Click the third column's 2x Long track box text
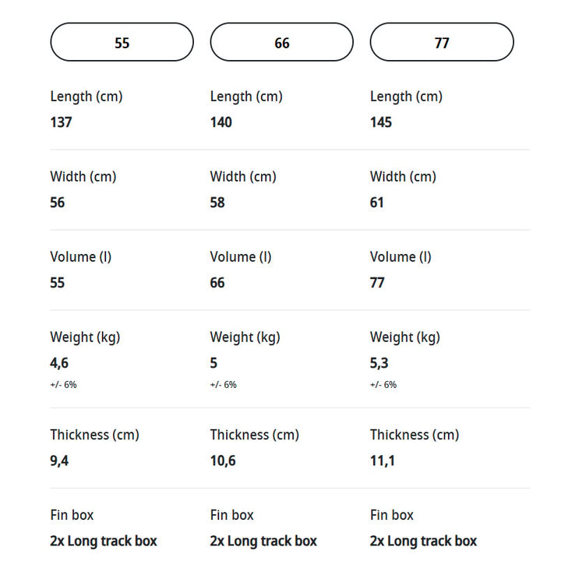561x561 pixels. [x=423, y=541]
